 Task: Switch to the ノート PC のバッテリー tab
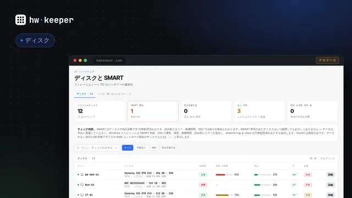click(114, 94)
